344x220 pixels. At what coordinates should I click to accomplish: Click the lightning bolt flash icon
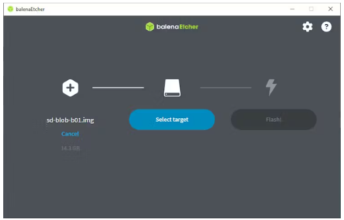[271, 87]
